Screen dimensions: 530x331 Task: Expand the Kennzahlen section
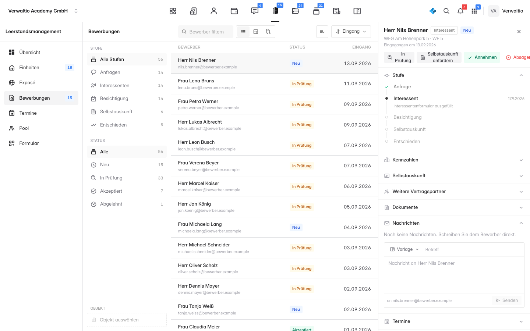(x=454, y=160)
